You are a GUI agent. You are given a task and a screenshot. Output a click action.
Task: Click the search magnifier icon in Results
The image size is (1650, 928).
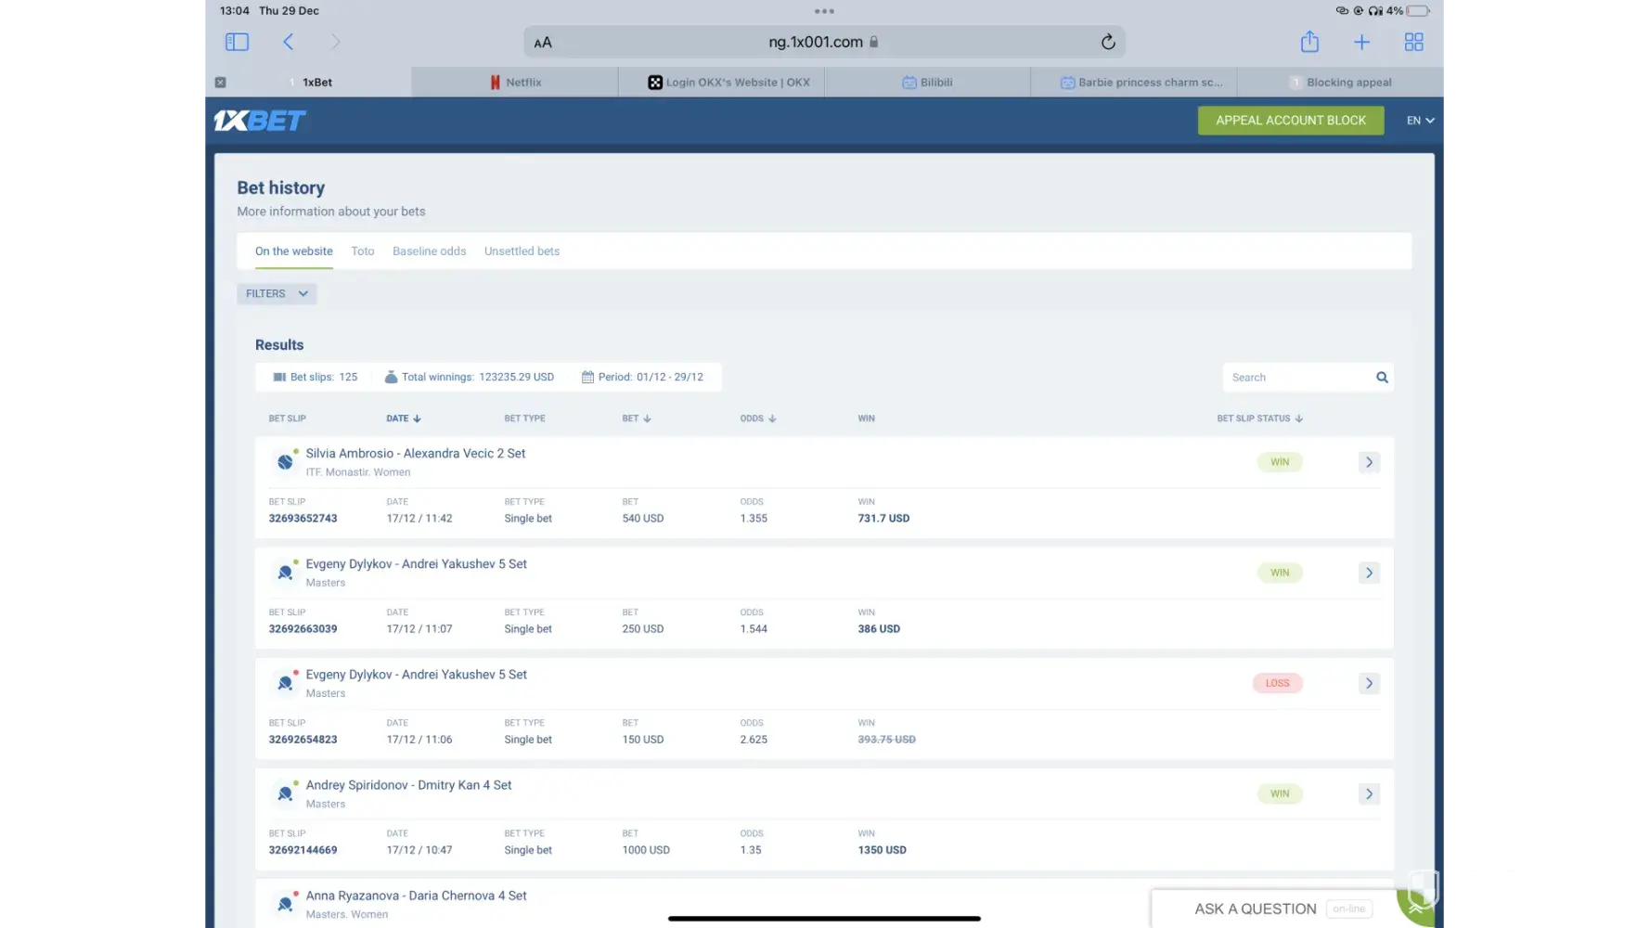point(1382,377)
